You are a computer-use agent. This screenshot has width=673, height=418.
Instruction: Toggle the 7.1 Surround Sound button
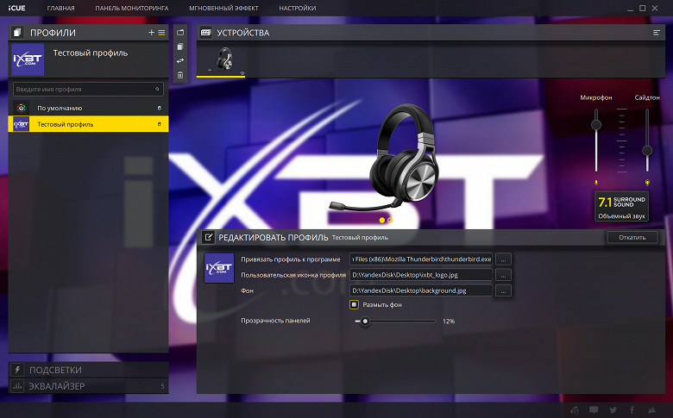click(x=621, y=207)
